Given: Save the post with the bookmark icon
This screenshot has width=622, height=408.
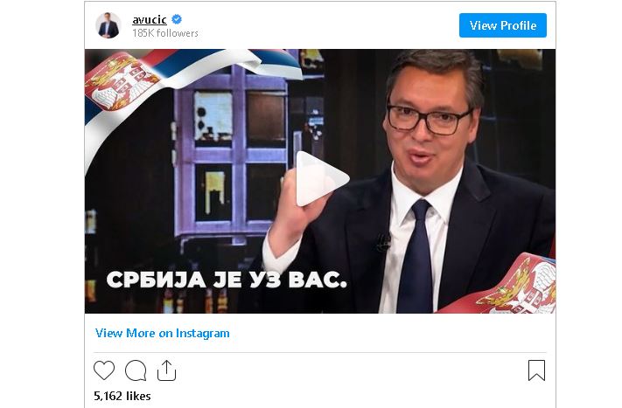Looking at the screenshot, I should pyautogui.click(x=537, y=370).
